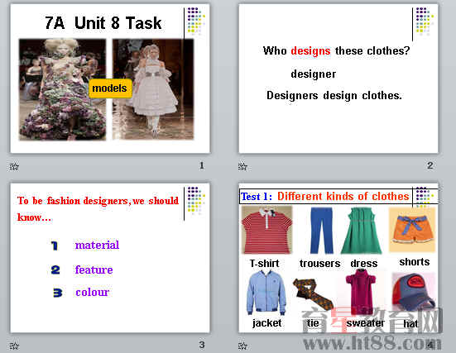The height and width of the screenshot is (353, 456).
Task: Click the animation star icon under slide 3
Action: [x=14, y=346]
